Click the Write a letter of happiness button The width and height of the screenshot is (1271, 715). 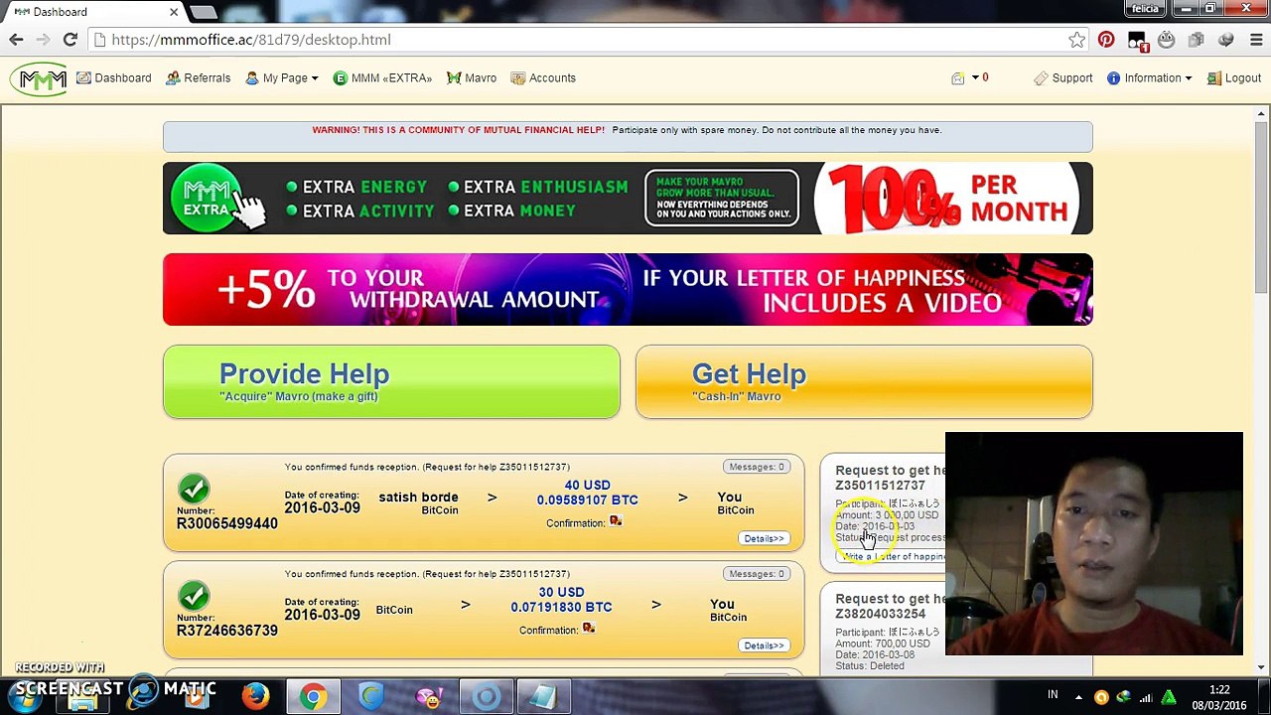(x=894, y=556)
